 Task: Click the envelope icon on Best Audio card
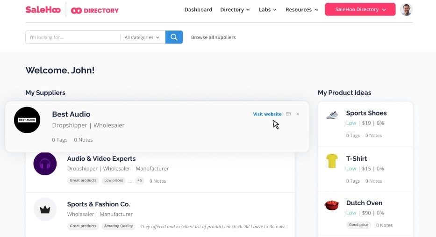pyautogui.click(x=288, y=114)
